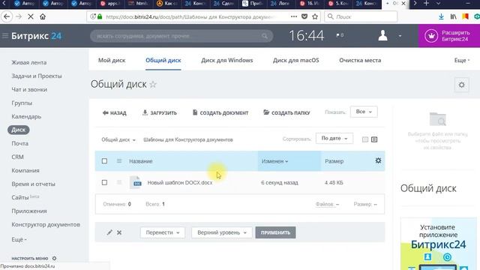Open the Показать Все filter dropdown
This screenshot has width=480, height=270.
coord(364,112)
